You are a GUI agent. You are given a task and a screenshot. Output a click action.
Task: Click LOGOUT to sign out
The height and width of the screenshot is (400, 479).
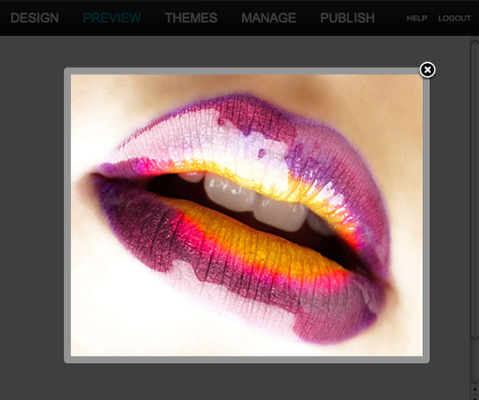click(x=454, y=19)
